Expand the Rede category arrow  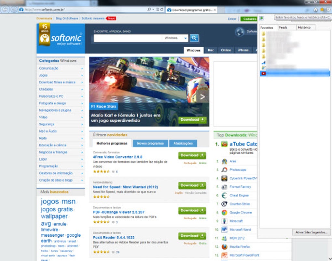click(82, 138)
